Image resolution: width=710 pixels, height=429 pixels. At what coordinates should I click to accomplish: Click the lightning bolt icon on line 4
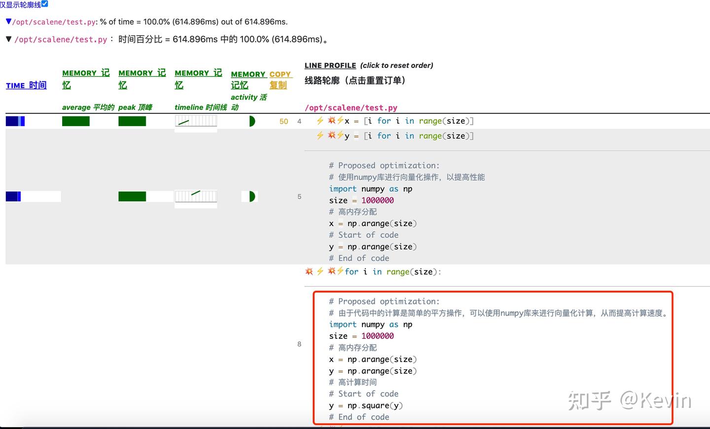[x=319, y=121]
